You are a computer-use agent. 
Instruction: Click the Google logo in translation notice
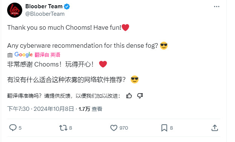23,55
